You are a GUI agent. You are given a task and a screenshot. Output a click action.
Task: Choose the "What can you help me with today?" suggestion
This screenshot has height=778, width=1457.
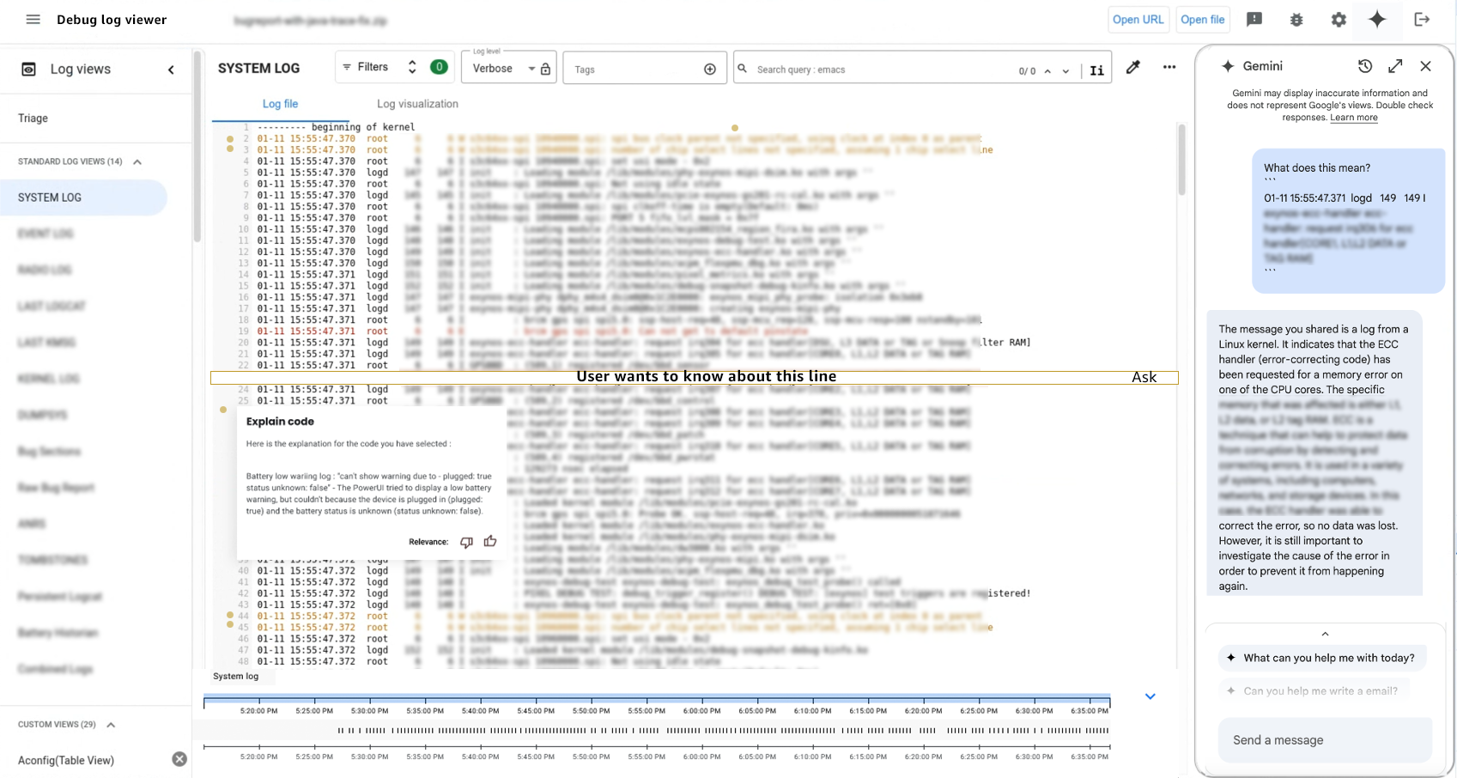pyautogui.click(x=1322, y=658)
